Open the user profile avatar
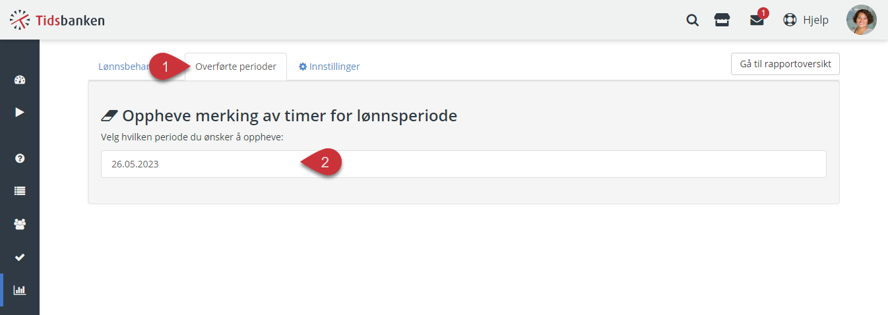Viewport: 888px width, 315px height. pos(862,20)
